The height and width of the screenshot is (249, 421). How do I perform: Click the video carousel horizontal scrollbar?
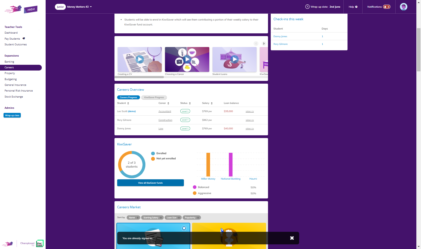coord(139,77)
